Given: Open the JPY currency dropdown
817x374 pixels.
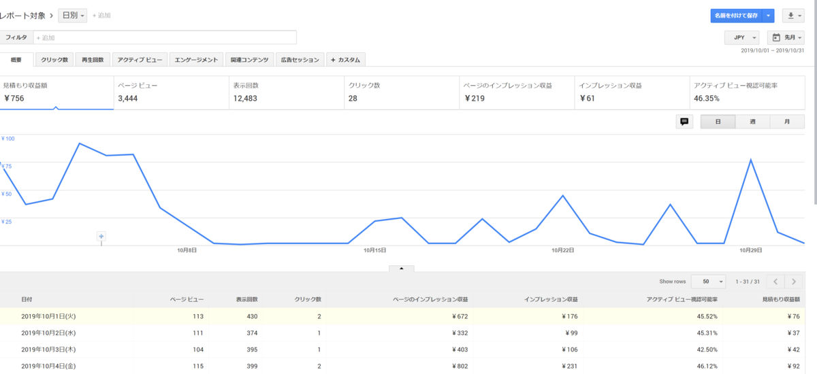Looking at the screenshot, I should [741, 37].
